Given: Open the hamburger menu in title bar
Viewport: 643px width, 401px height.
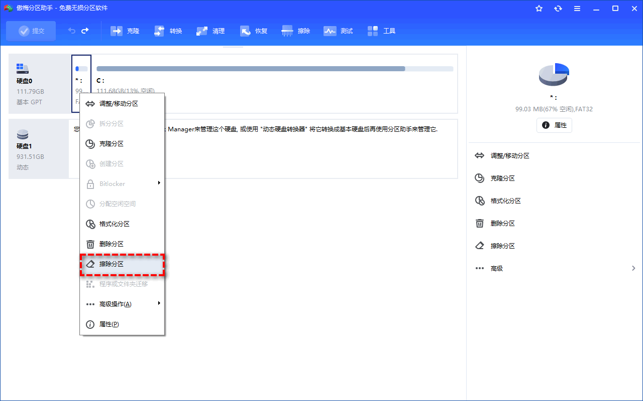Looking at the screenshot, I should tap(577, 9).
